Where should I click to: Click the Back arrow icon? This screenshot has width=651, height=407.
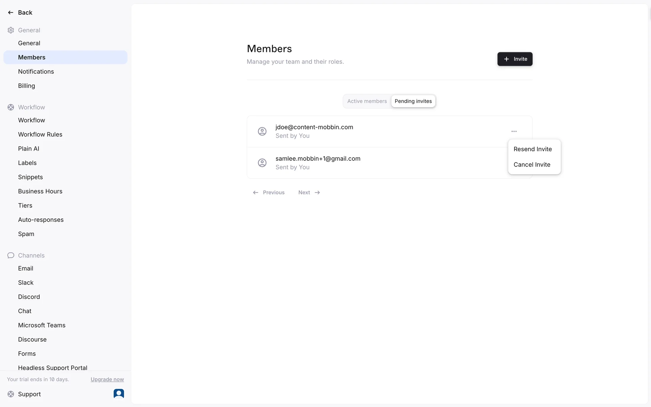11,13
